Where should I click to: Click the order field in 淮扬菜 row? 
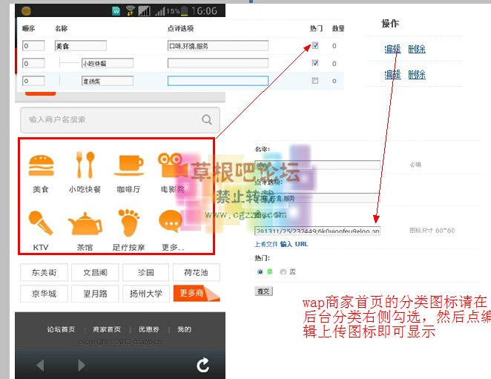click(x=33, y=81)
